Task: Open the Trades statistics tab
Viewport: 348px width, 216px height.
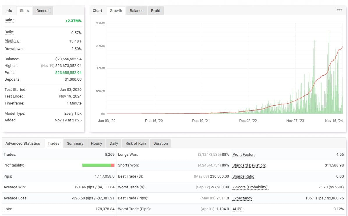Action: [x=54, y=143]
